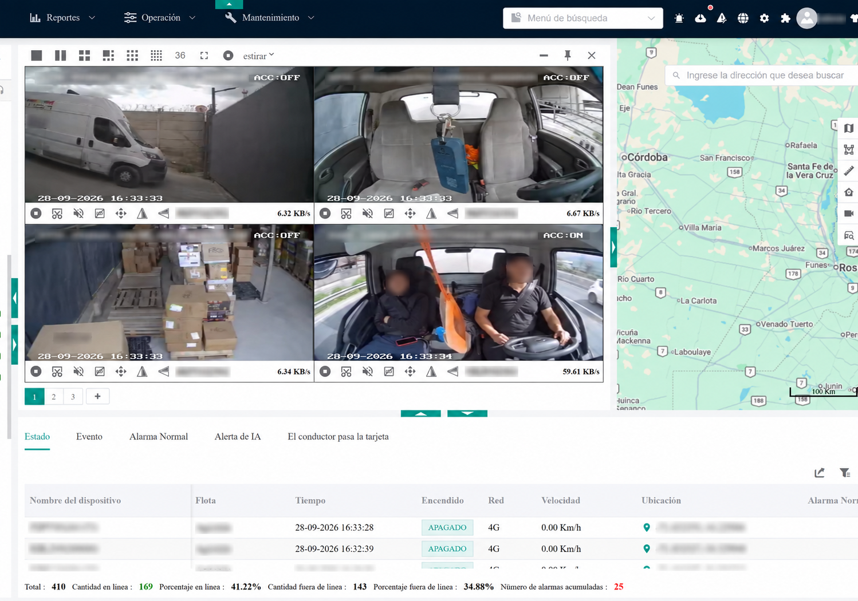Collapse the status panel with down arrow
The width and height of the screenshot is (858, 601).
pyautogui.click(x=467, y=413)
